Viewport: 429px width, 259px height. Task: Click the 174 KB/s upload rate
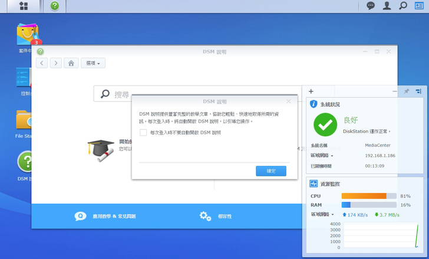coord(355,215)
